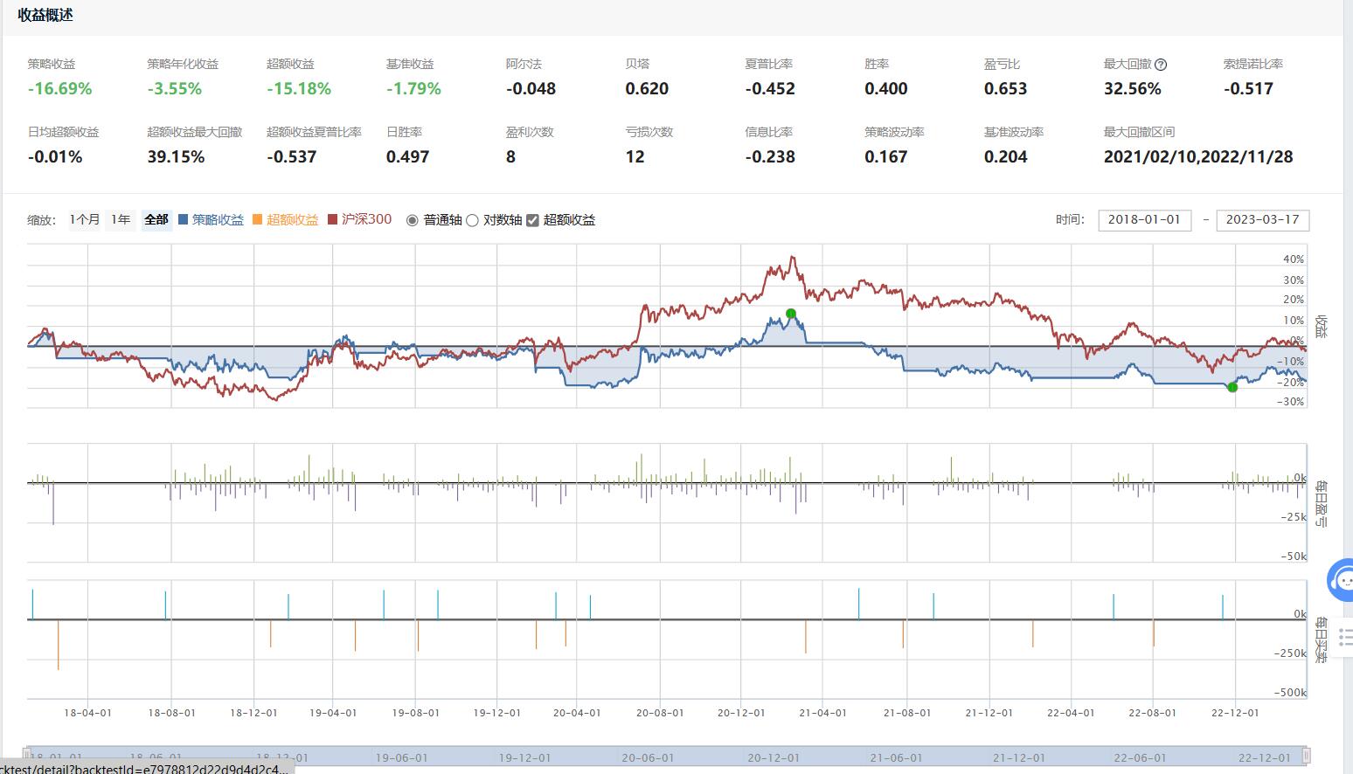Image resolution: width=1353 pixels, height=774 pixels.
Task: Click the blue 策略收益 legend square
Action: point(184,220)
